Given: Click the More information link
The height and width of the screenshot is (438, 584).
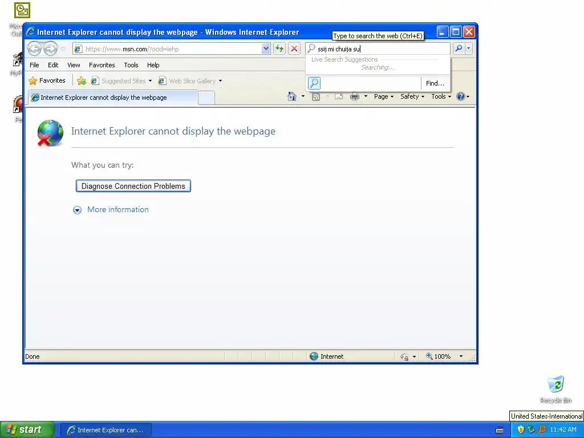Looking at the screenshot, I should click(x=118, y=209).
